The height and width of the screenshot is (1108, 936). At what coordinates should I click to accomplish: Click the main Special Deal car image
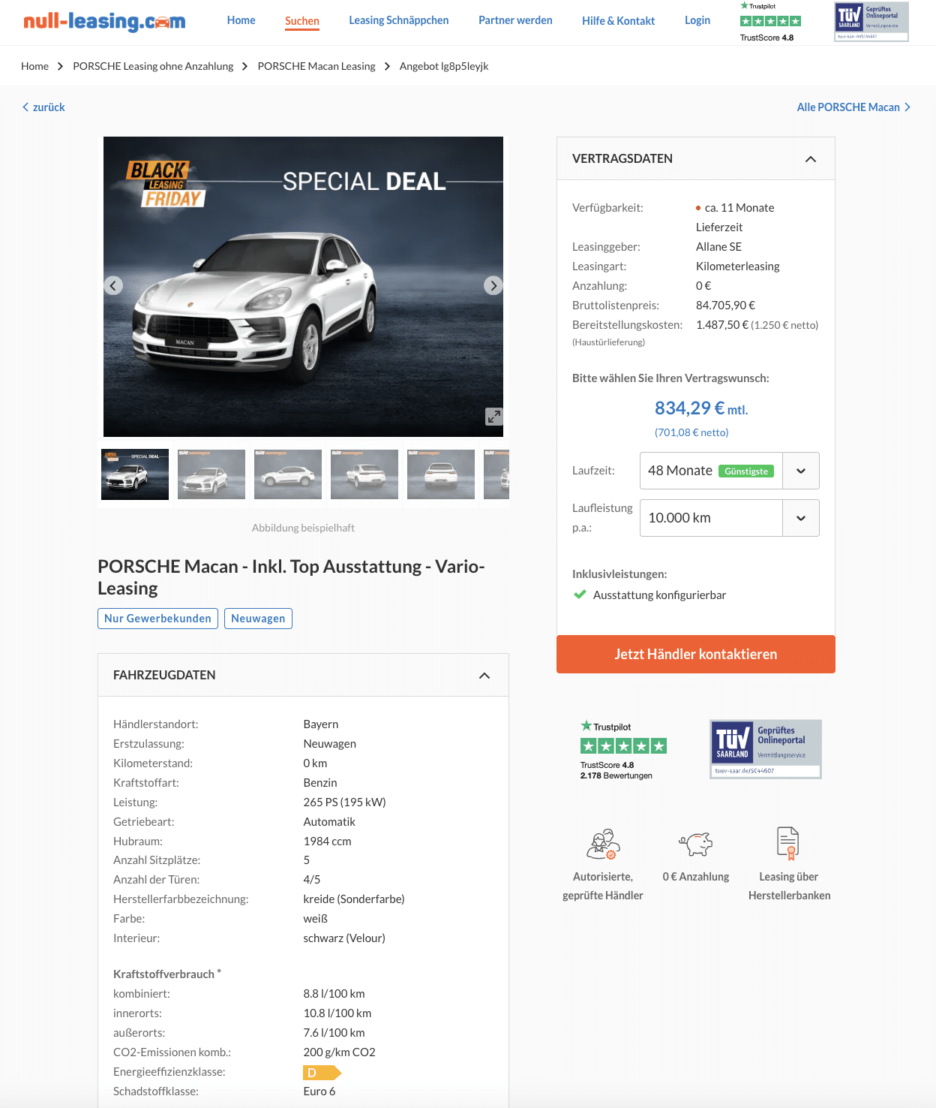click(303, 287)
